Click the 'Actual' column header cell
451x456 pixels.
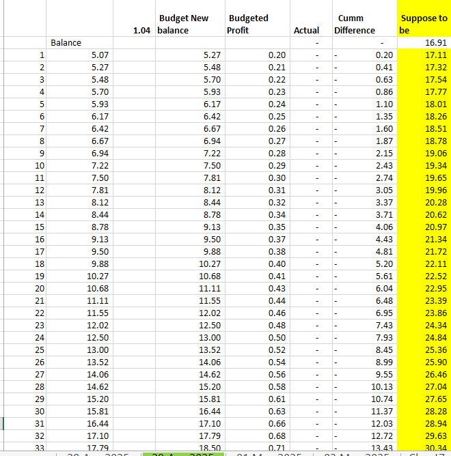coord(311,18)
